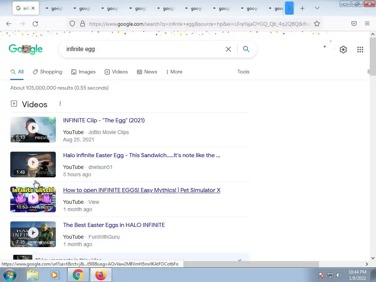Image resolution: width=376 pixels, height=282 pixels.
Task: Click the magnifier search button
Action: point(246,49)
